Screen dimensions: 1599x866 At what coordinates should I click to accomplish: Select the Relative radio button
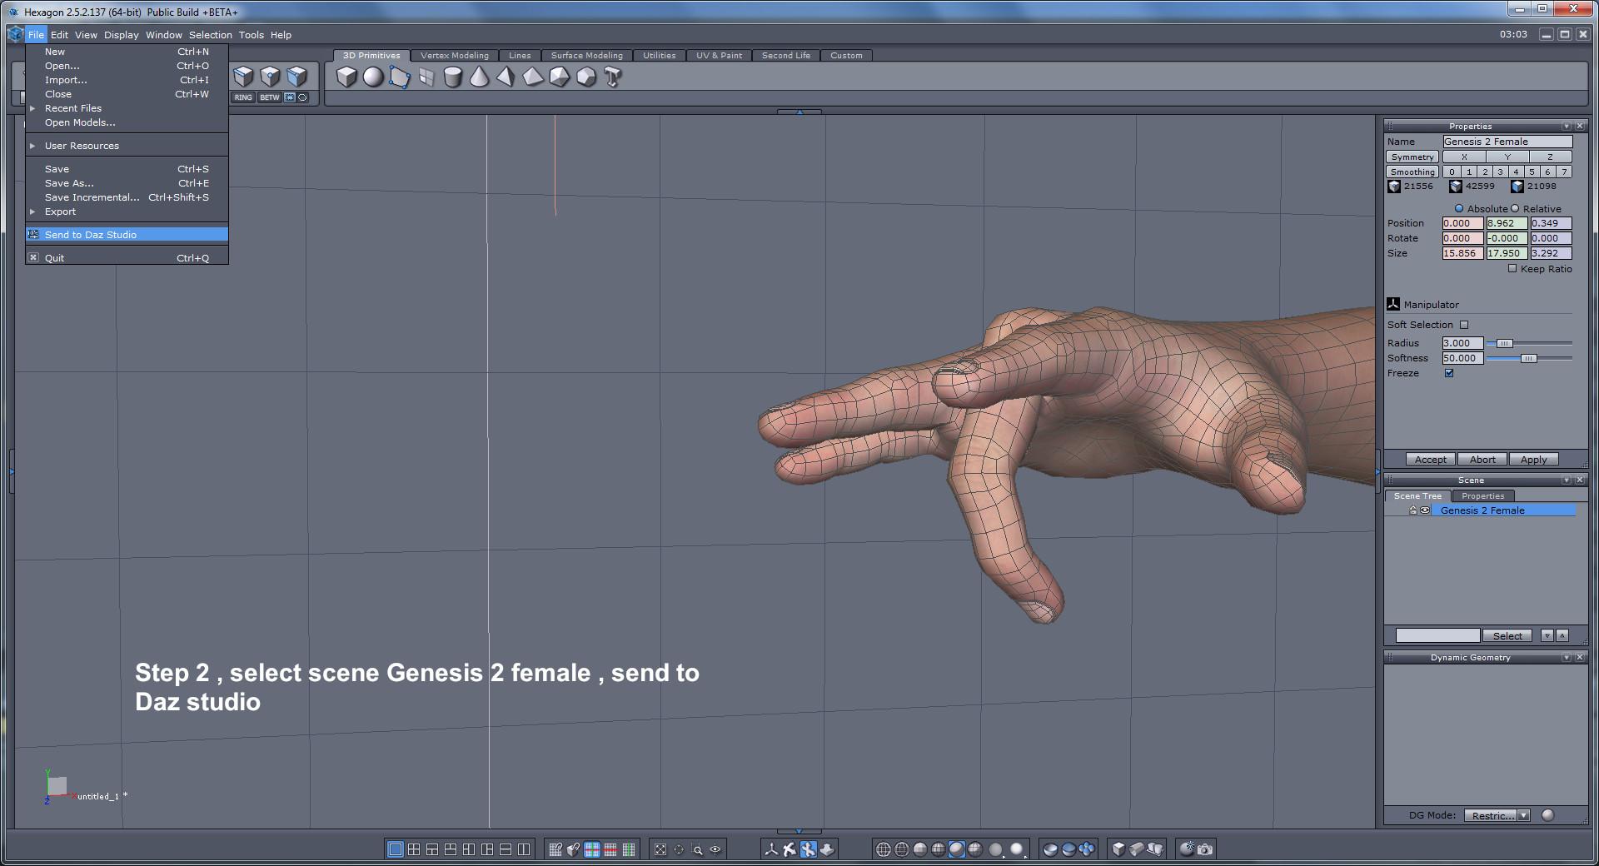(1516, 208)
